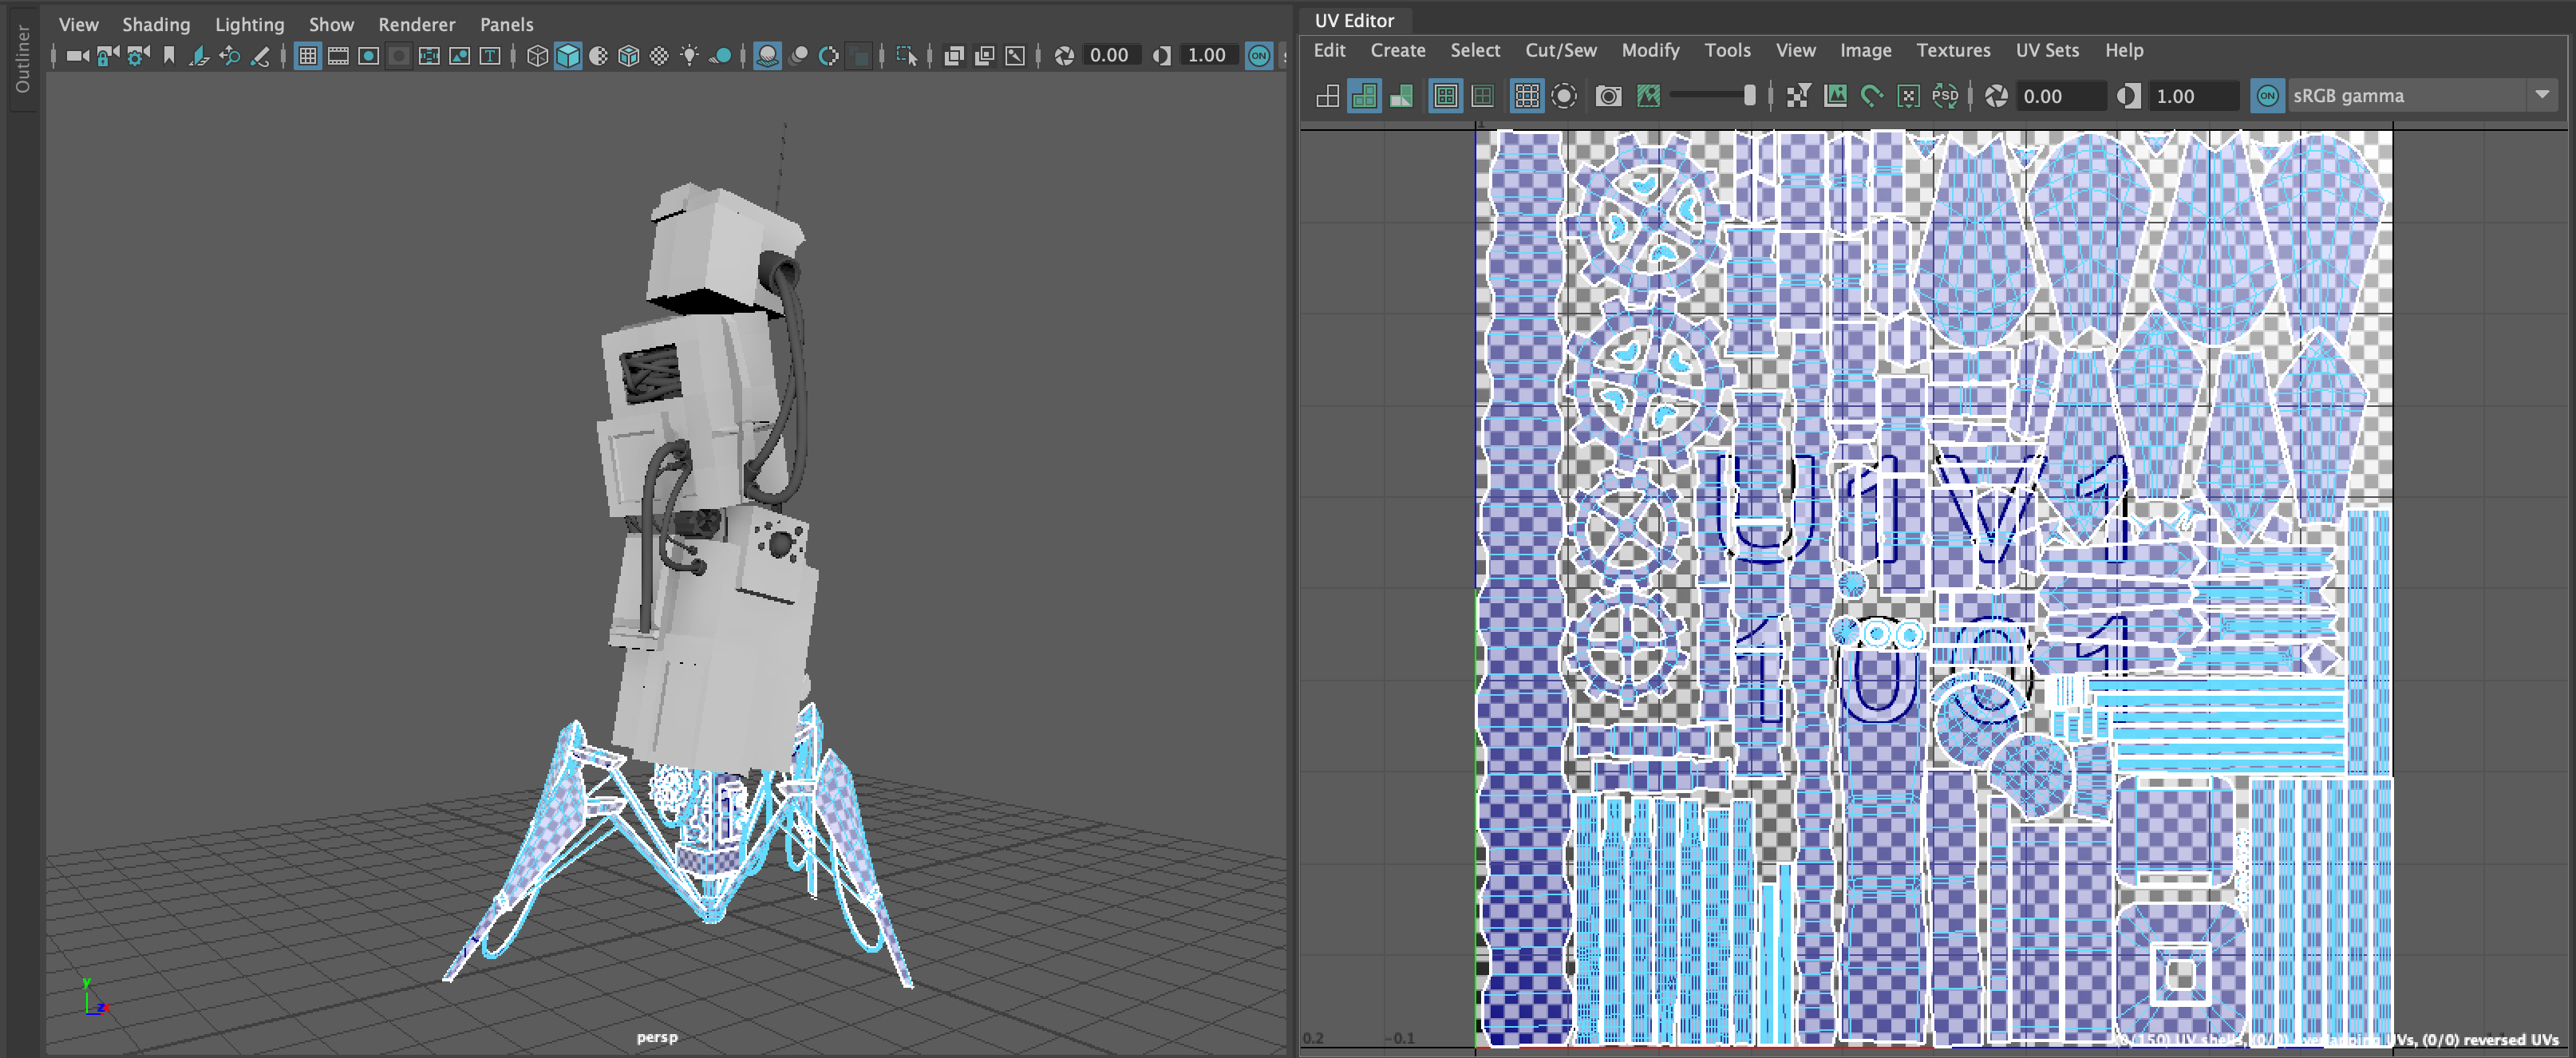
Task: Toggle UV Editor color management ON button
Action: point(2266,96)
